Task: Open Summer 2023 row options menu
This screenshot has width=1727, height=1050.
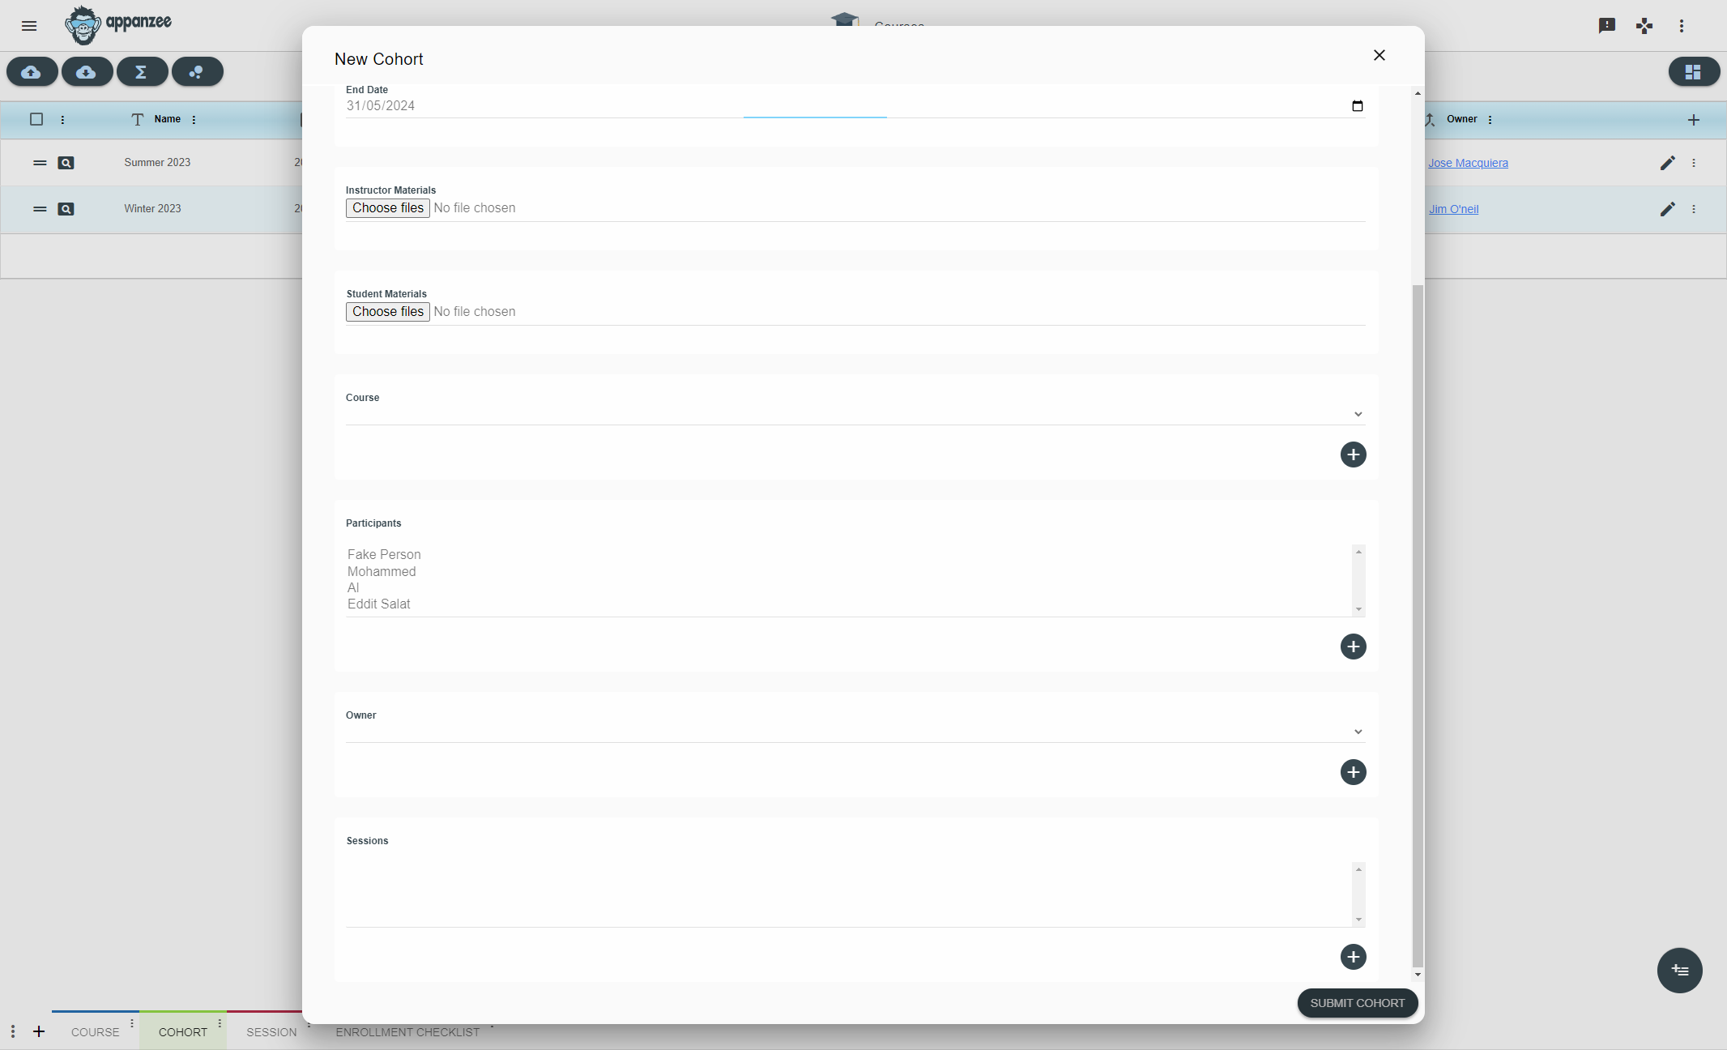Action: click(1693, 163)
